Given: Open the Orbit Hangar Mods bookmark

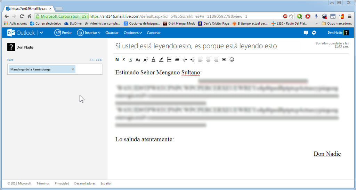Looking at the screenshot, I should click(179, 23).
